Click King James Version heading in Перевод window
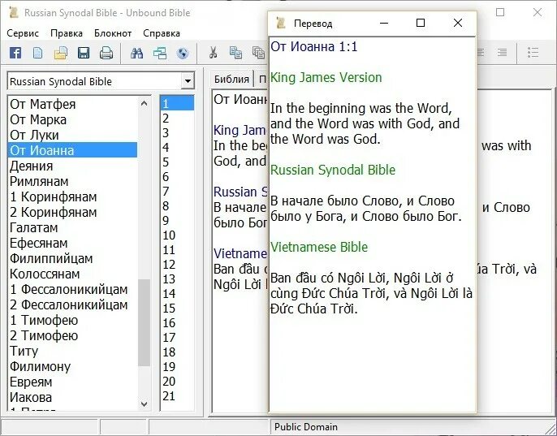 (326, 77)
